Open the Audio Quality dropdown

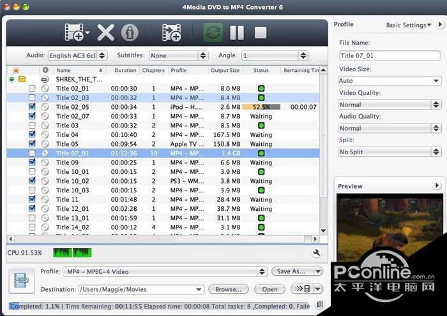click(x=390, y=128)
